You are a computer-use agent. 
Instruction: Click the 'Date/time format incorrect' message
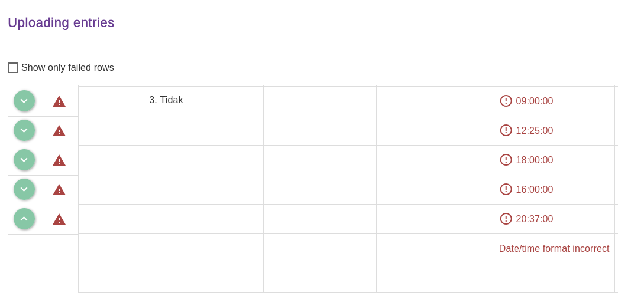(554, 249)
